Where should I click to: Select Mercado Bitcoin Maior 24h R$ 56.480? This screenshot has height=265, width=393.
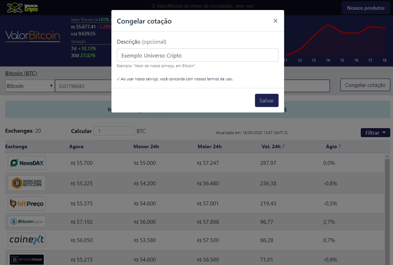[x=208, y=183]
